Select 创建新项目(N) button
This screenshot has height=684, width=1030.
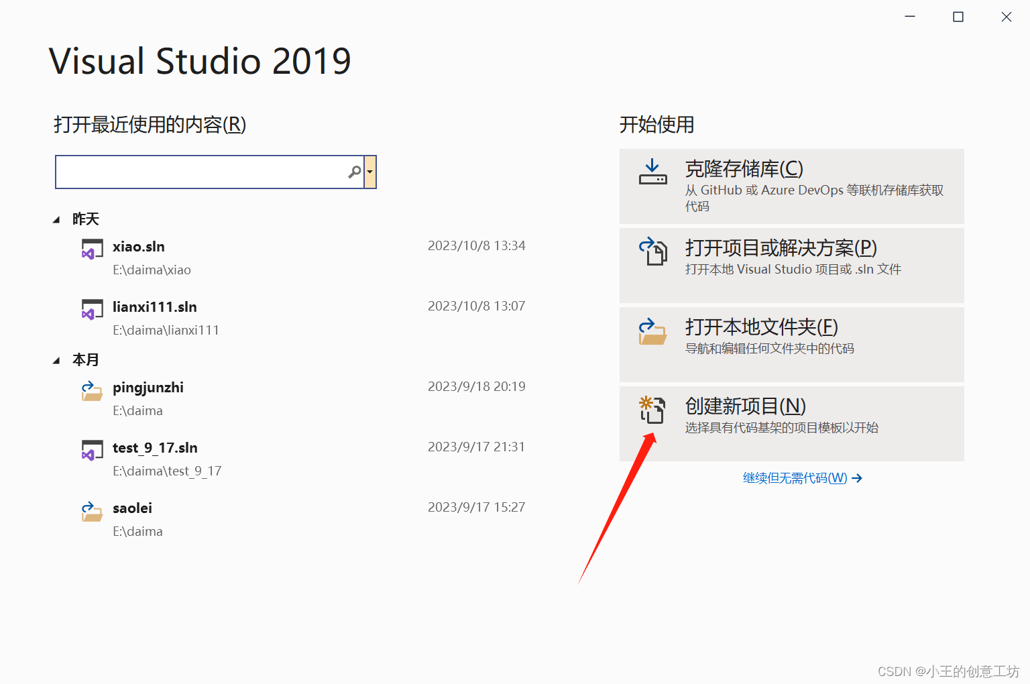point(792,424)
